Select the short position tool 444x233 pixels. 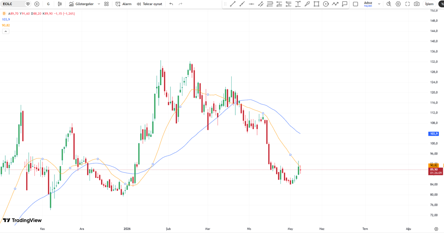(288, 4)
